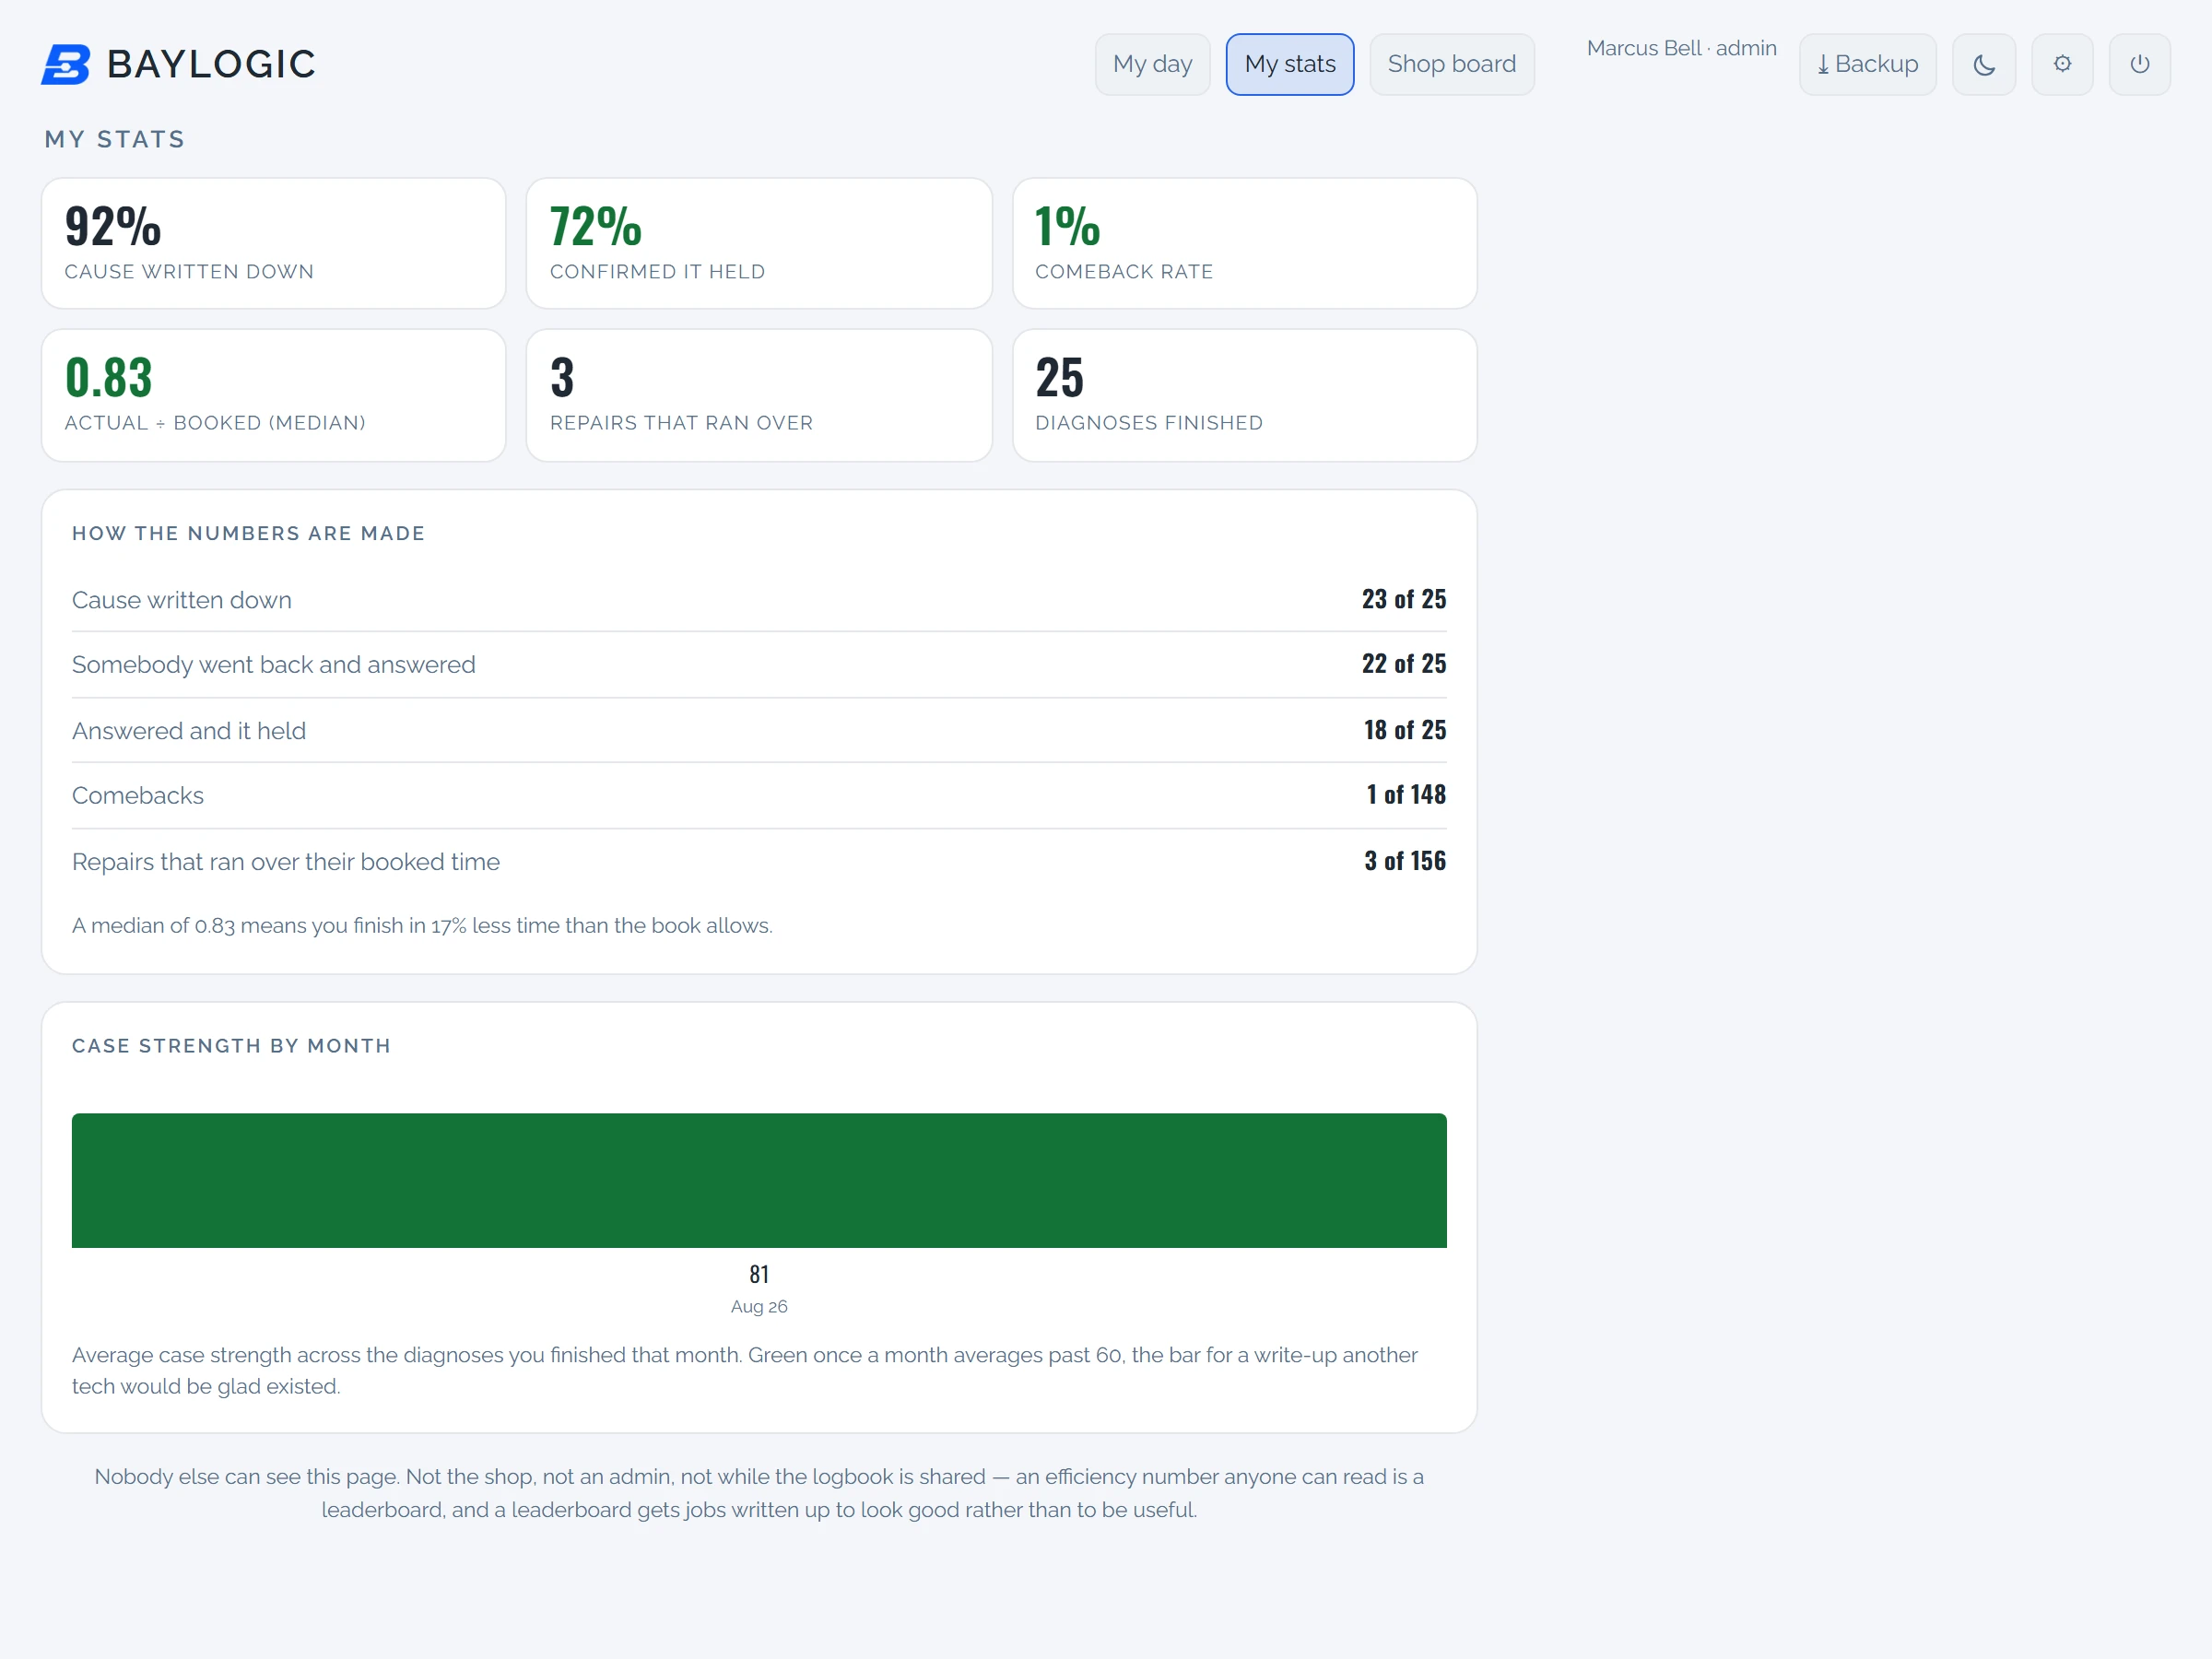Download a backup with Backup button
Viewport: 2212px width, 1659px height.
(x=1867, y=64)
